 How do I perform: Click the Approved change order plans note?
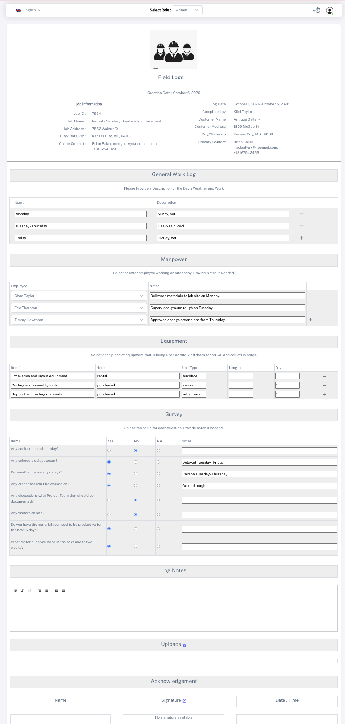pos(227,320)
